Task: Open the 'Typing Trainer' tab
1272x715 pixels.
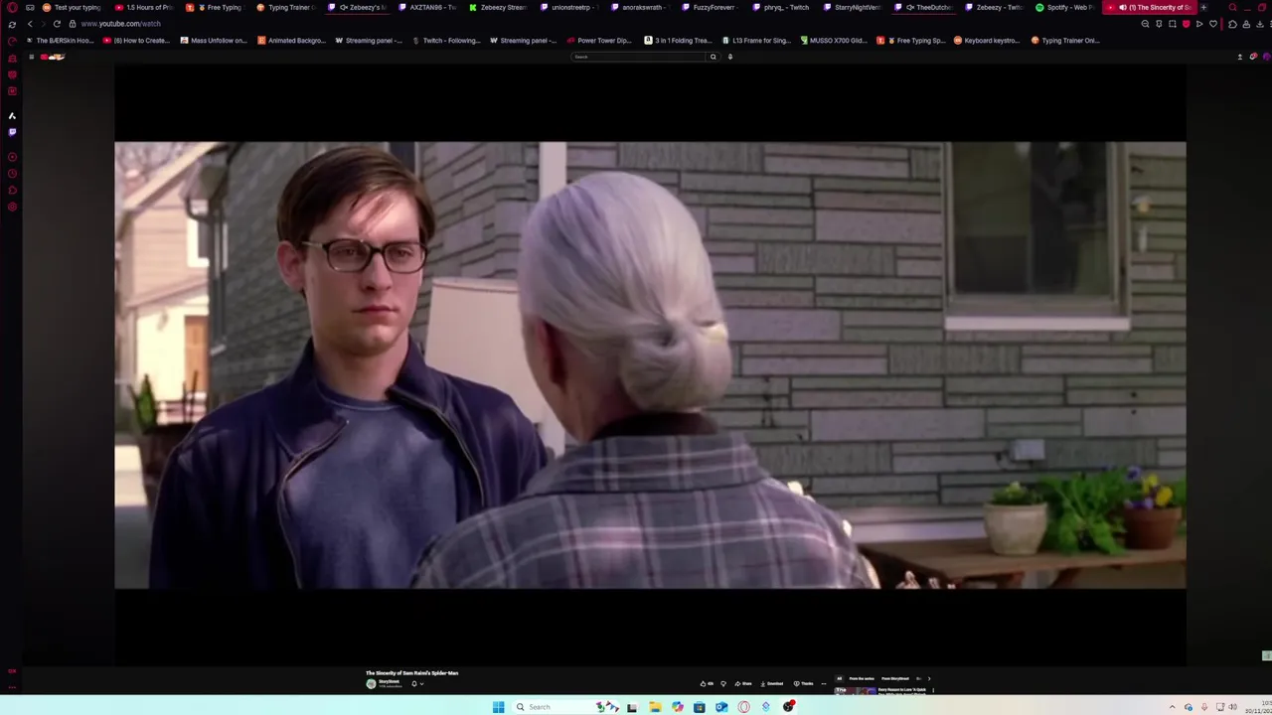Action: point(286,7)
